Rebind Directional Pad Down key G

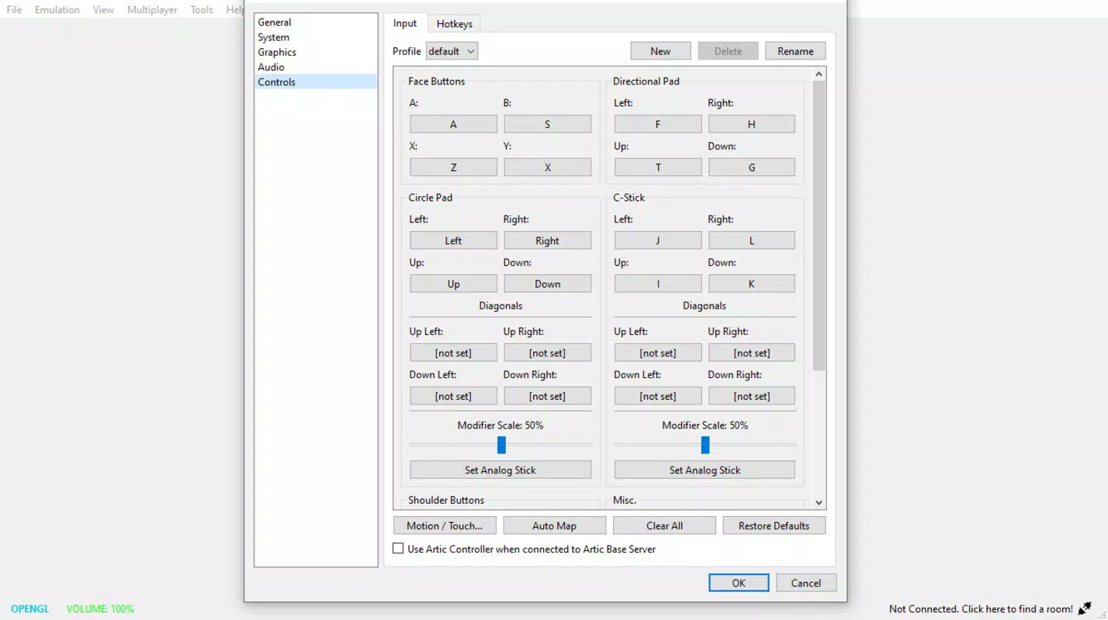(751, 167)
